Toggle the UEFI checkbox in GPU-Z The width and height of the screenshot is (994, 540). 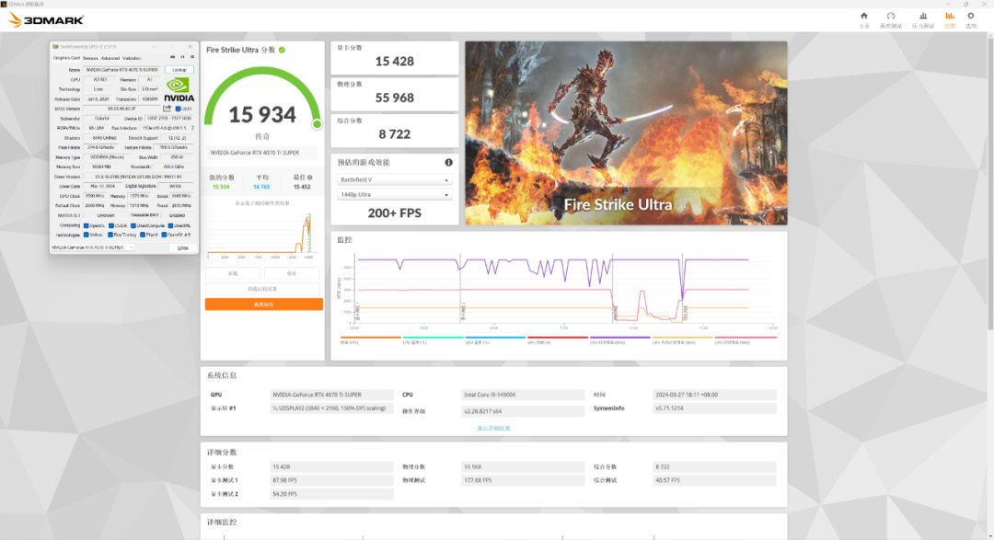coord(179,109)
